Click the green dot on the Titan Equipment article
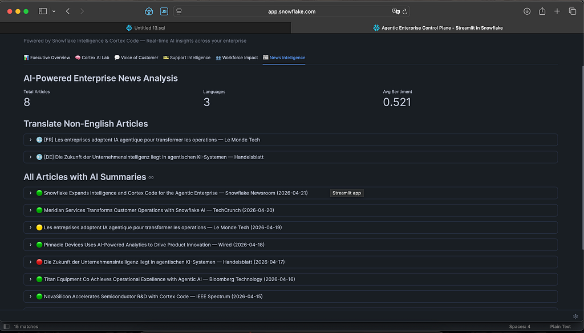 tap(39, 279)
